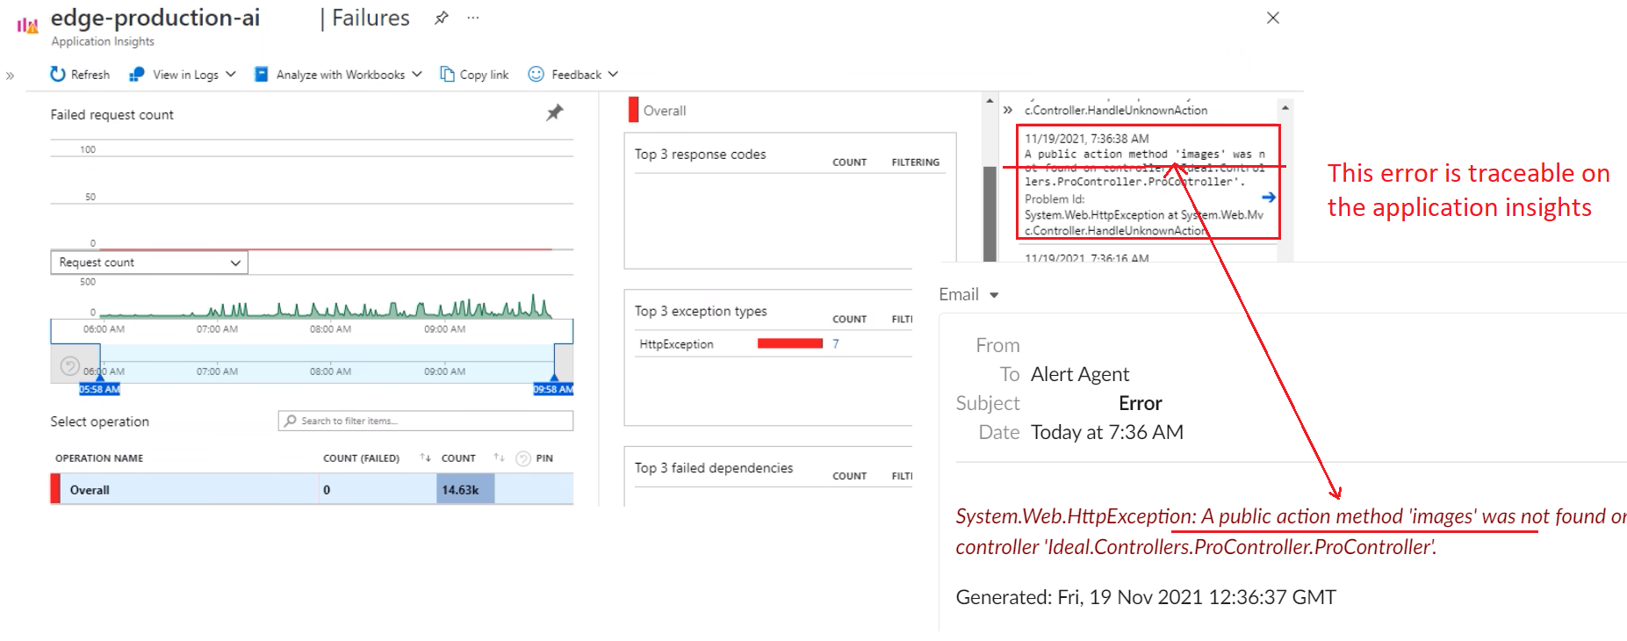Image resolution: width=1627 pixels, height=641 pixels.
Task: Close the Failures blade
Action: click(x=1273, y=18)
